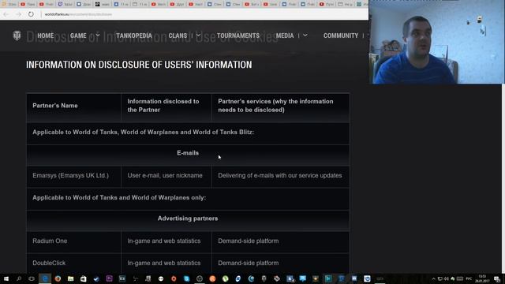
Task: Open the taskbar clock and date
Action: [x=482, y=278]
